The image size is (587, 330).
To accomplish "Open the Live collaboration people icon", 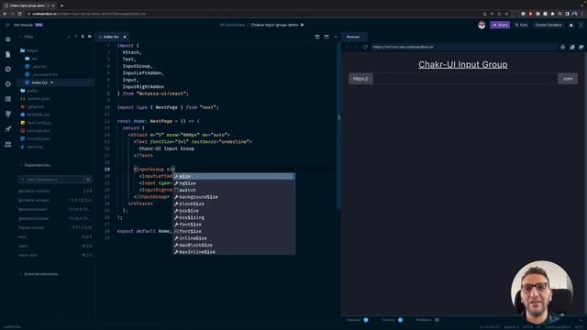I will point(8,144).
